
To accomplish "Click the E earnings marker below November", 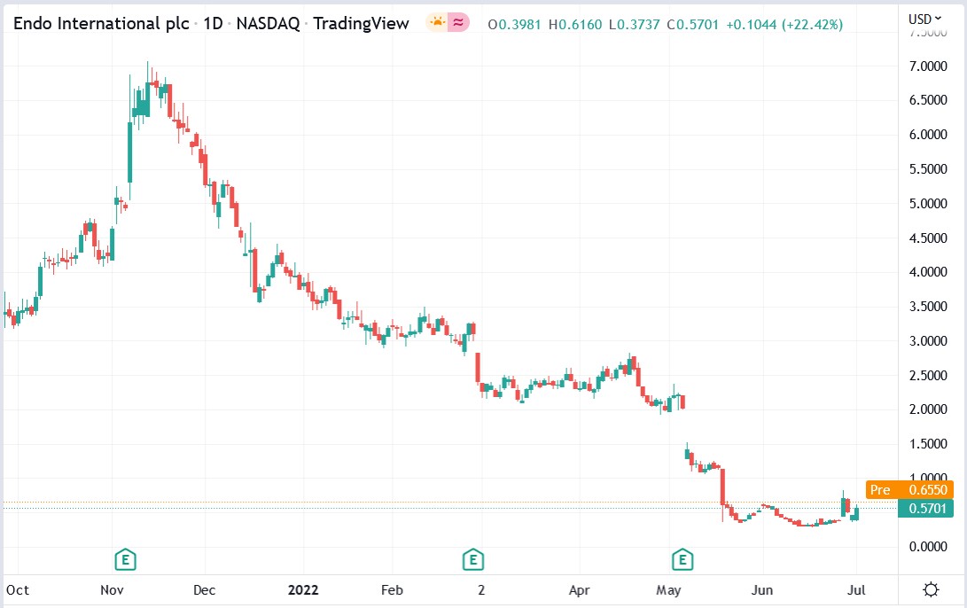I will click(124, 560).
